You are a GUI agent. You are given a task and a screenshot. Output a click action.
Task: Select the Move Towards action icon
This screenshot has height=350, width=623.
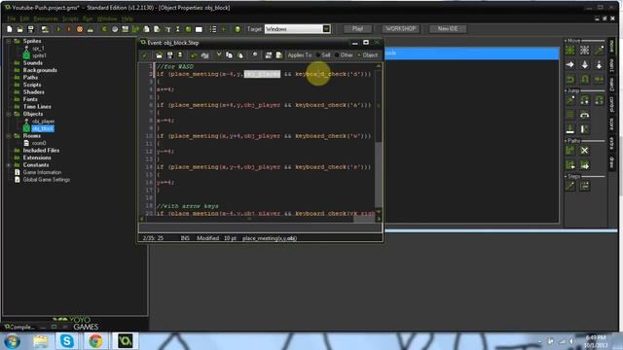coord(600,50)
